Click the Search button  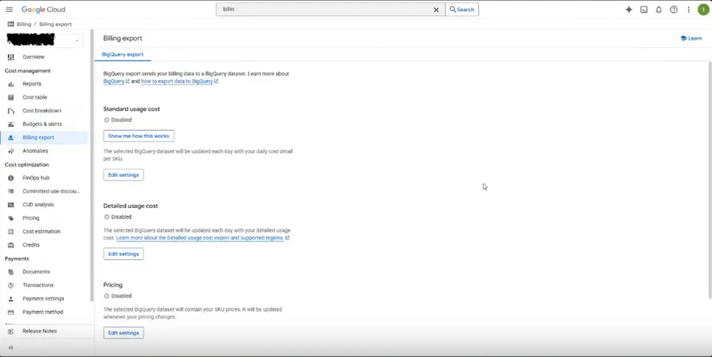462,9
